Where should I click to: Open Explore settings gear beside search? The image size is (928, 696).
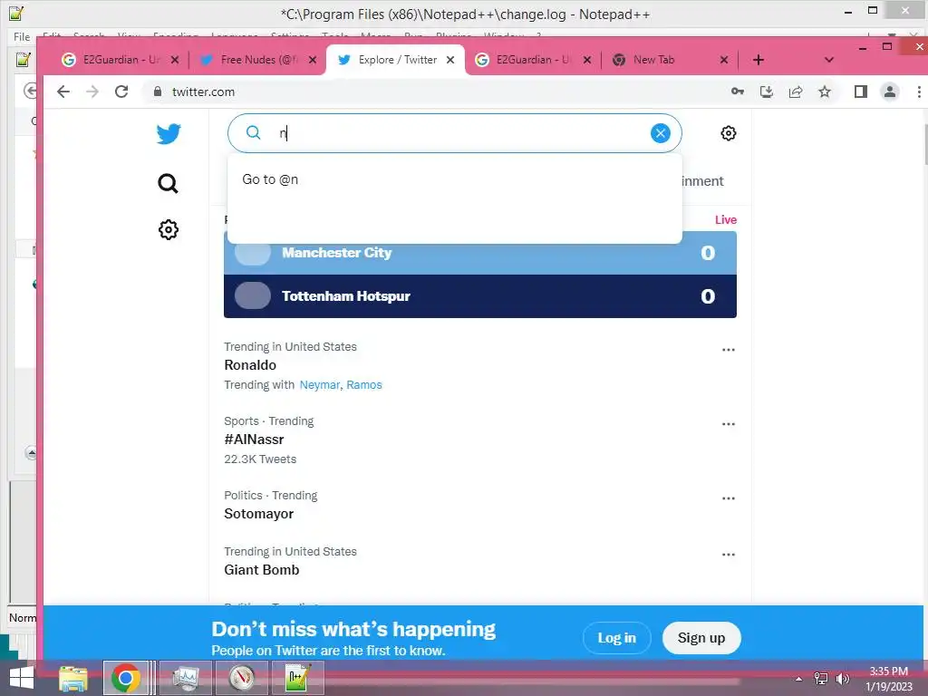point(728,133)
